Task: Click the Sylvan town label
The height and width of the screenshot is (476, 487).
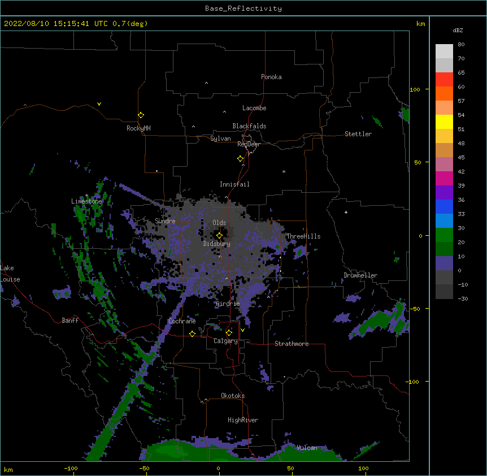Action: coord(220,139)
